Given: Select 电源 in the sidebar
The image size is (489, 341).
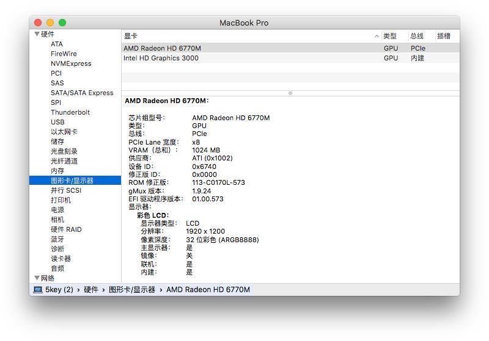Looking at the screenshot, I should [57, 210].
